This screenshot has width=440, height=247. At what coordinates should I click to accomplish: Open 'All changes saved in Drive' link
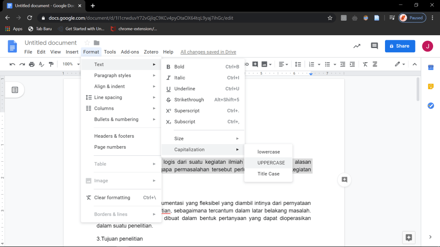[208, 52]
